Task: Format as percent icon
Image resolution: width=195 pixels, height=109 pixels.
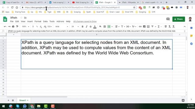Action: (37, 27)
